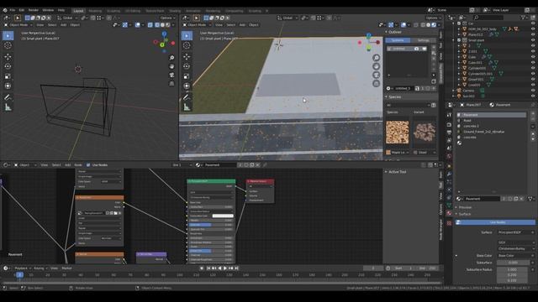Activate Select Box tool in left viewport
The height and width of the screenshot is (302, 538).
(x=8, y=35)
